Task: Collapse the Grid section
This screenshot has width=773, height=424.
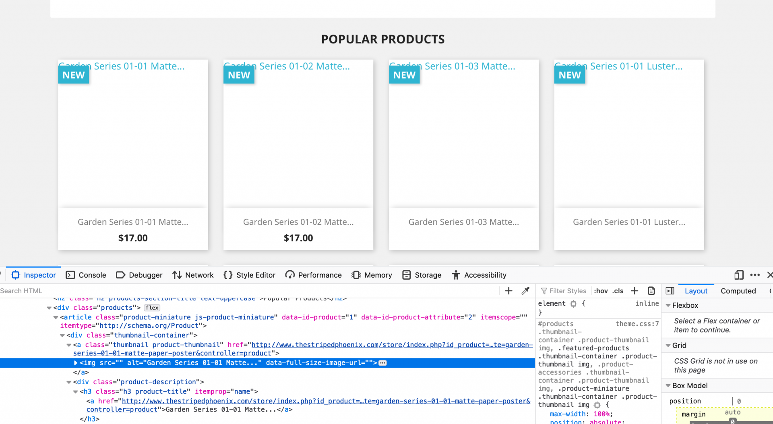Action: [x=668, y=346]
